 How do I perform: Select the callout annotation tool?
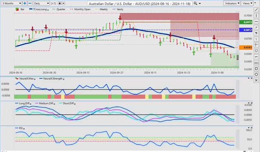point(256,51)
